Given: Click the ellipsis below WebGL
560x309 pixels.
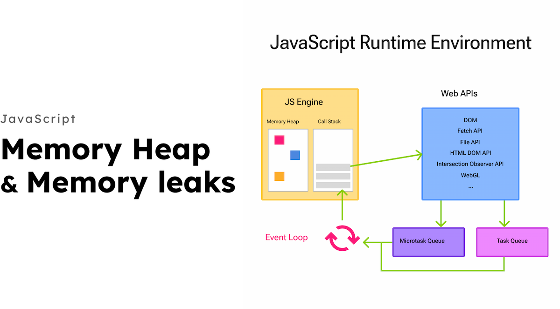Looking at the screenshot, I should (470, 186).
